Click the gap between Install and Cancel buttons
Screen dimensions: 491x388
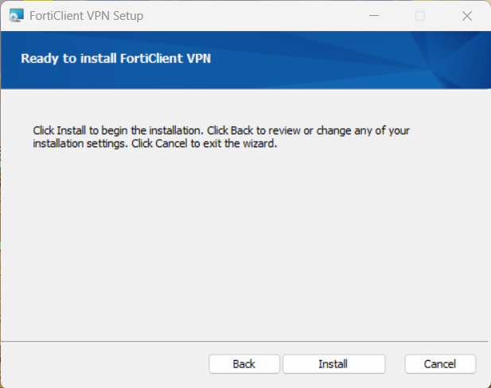[x=395, y=364]
